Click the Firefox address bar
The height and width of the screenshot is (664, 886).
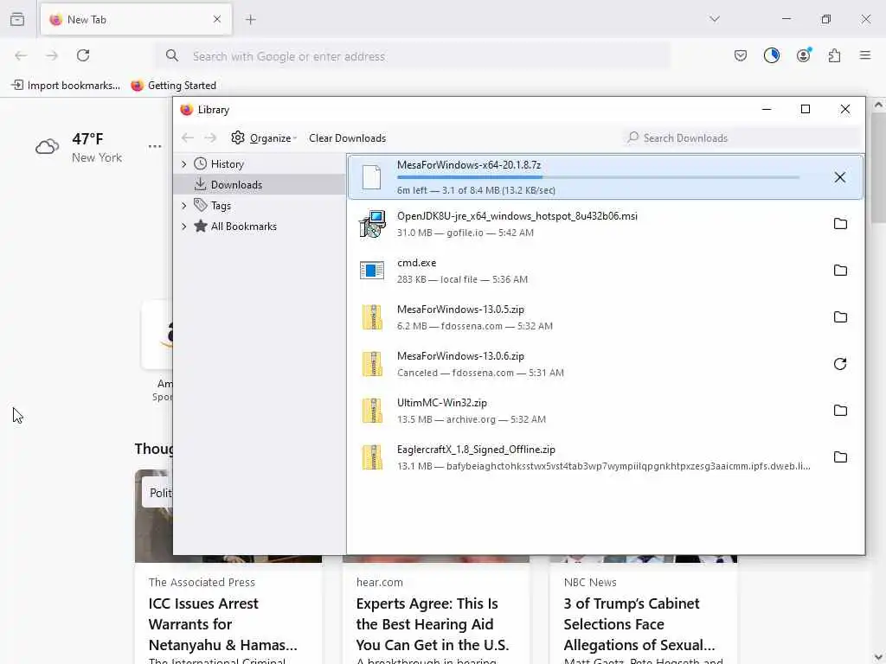(413, 56)
